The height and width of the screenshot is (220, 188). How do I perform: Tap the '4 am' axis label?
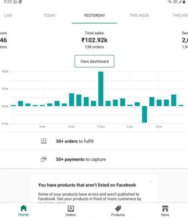(42, 127)
